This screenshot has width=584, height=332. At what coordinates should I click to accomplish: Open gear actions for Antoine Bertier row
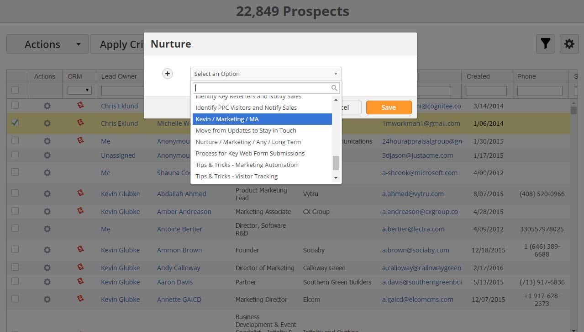tap(47, 229)
